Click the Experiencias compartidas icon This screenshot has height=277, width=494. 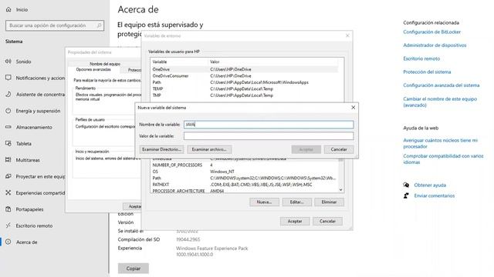tap(8, 192)
